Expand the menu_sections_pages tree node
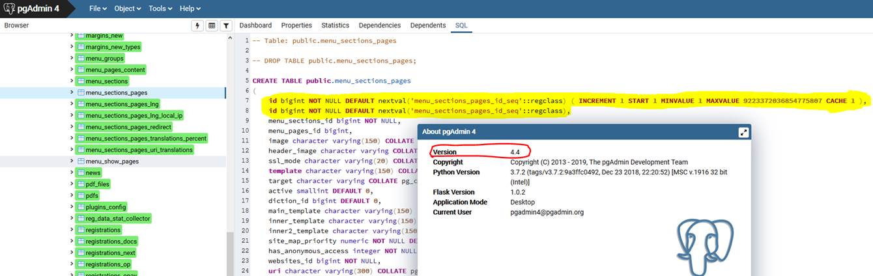Screen dimensions: 873x276 (x=72, y=93)
